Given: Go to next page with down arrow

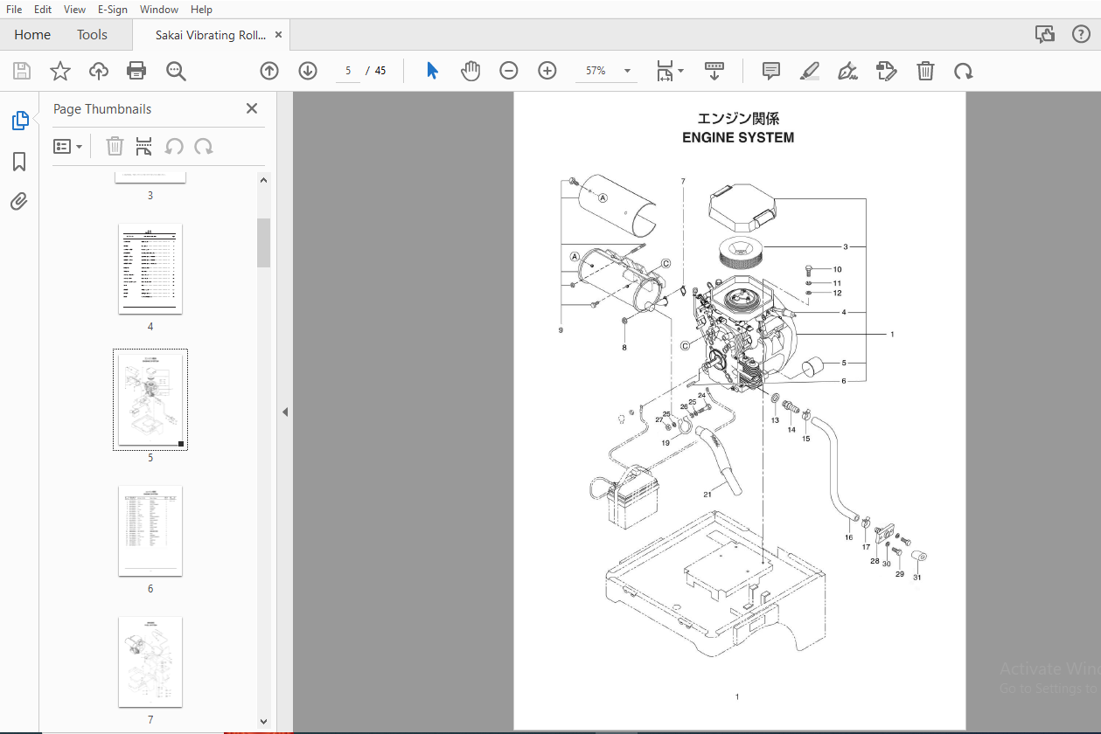Looking at the screenshot, I should point(308,71).
